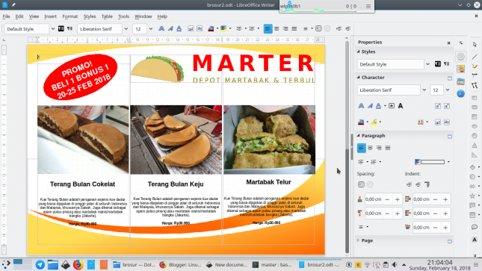482x271 pixels.
Task: Click the Bold icon in the sidebar Character section
Action: [x=361, y=106]
